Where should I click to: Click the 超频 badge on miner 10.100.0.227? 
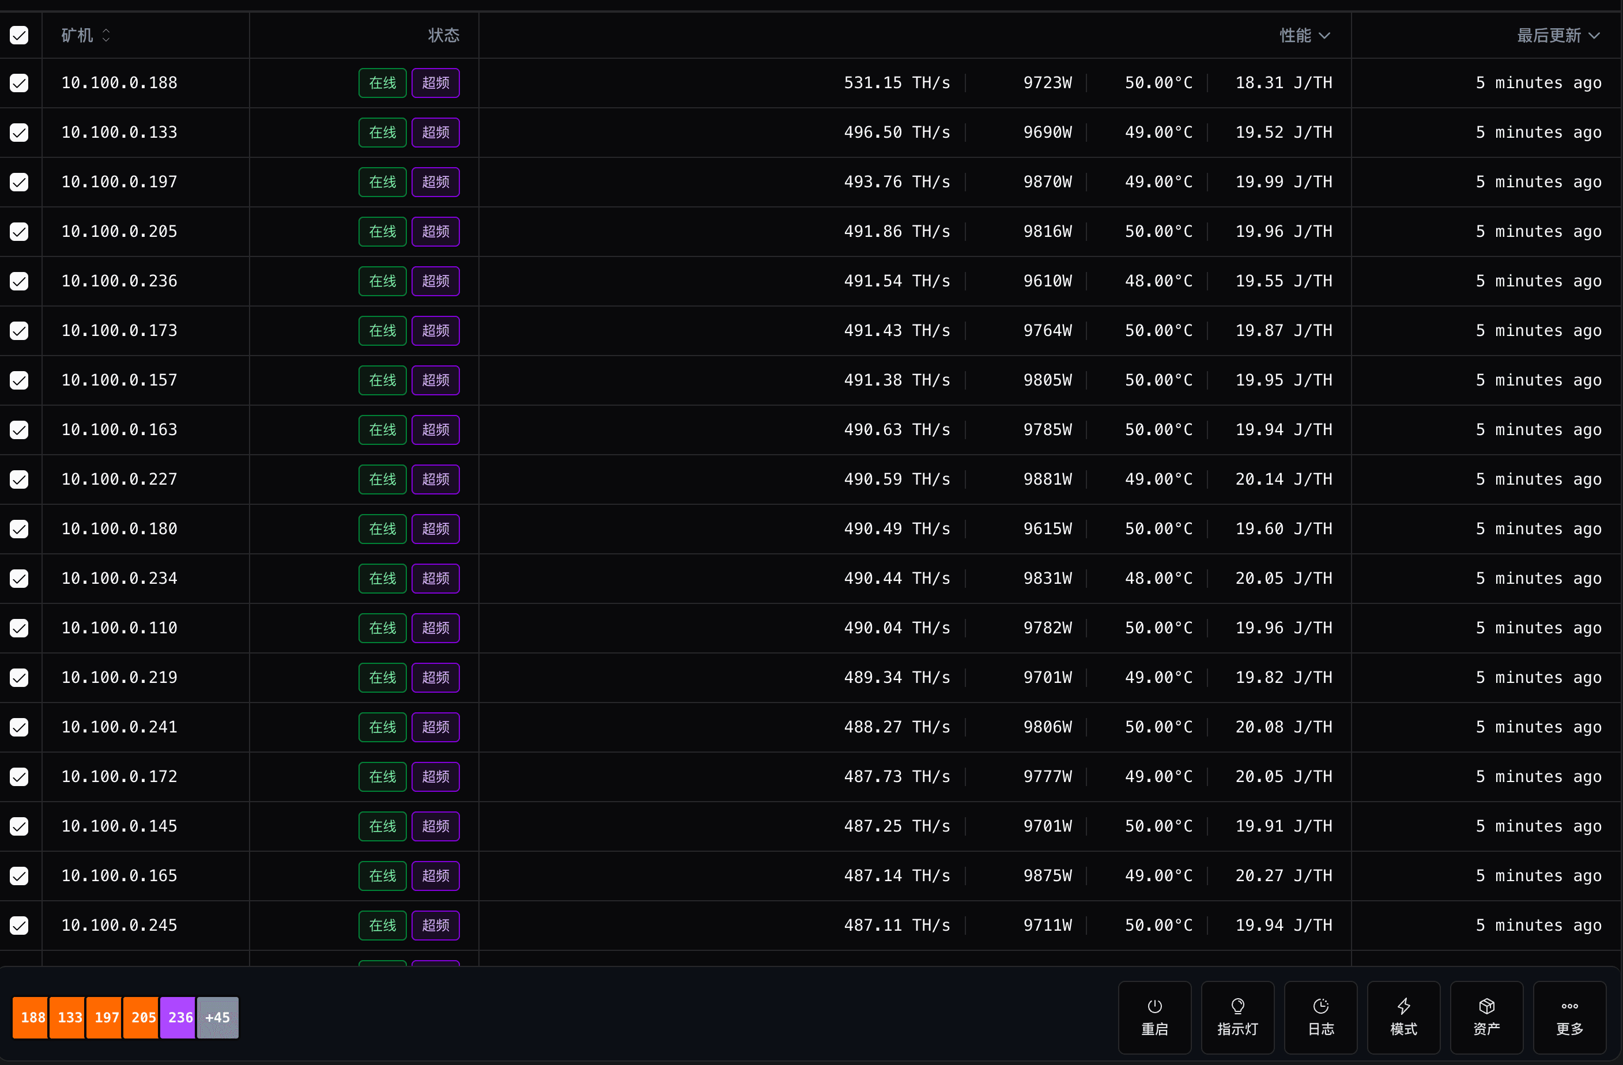coord(436,479)
